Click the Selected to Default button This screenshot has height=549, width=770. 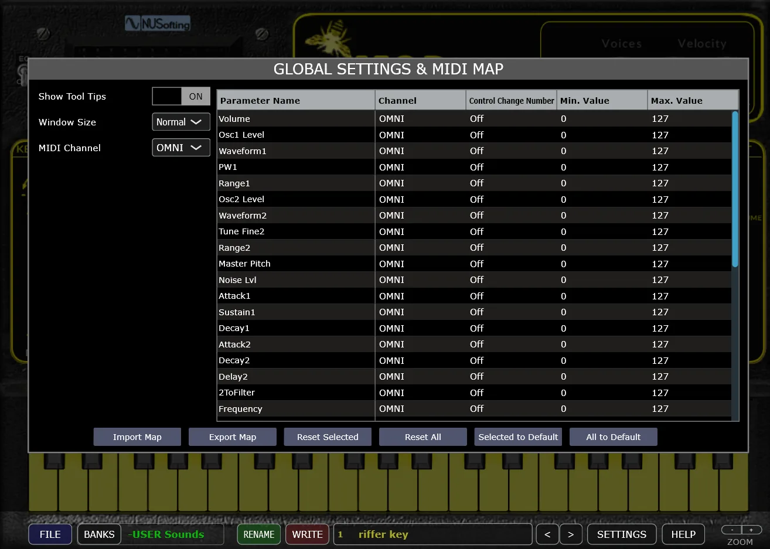[518, 437]
